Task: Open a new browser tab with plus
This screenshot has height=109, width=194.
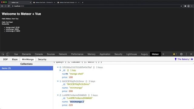Action: (x=82, y=2)
